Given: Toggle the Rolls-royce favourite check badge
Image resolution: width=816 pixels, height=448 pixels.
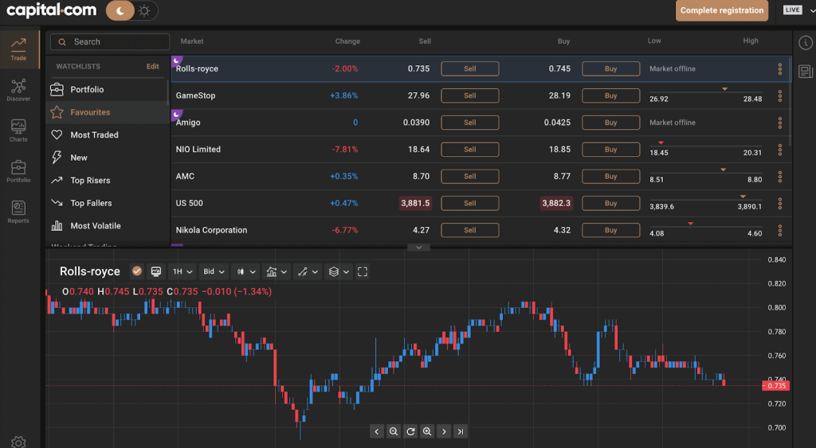Looking at the screenshot, I should (x=137, y=271).
